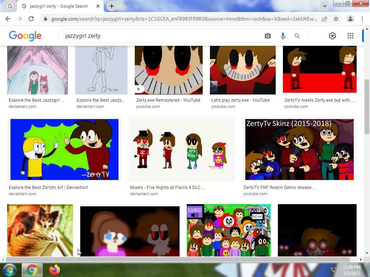370x277 pixels.
Task: Click the scroll-down arrow of vertical scrollbar
Action: click(x=367, y=254)
